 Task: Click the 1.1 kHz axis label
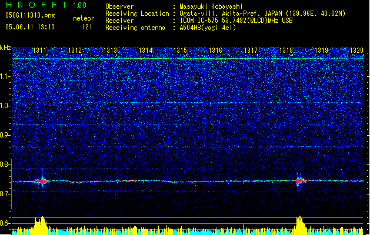(x=5, y=76)
